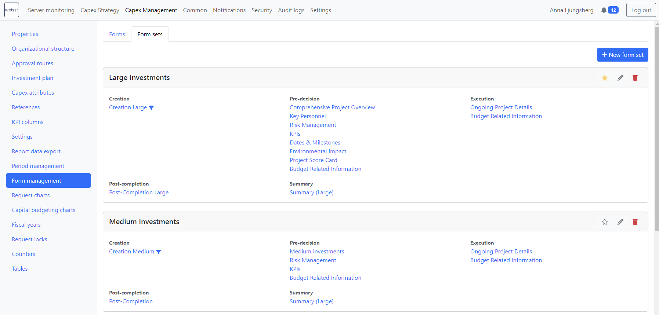This screenshot has width=659, height=315.
Task: Mark Medium Investments as favorite with star
Action: coord(605,222)
